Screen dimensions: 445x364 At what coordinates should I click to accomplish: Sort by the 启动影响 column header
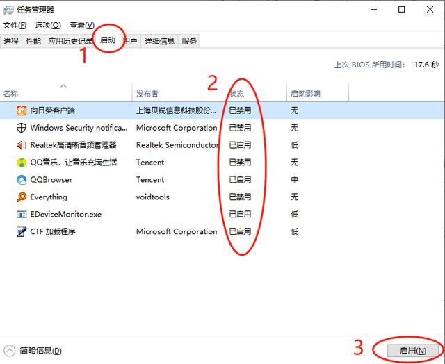[318, 93]
